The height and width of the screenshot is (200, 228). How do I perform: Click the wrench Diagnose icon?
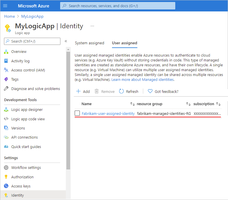[6, 88]
